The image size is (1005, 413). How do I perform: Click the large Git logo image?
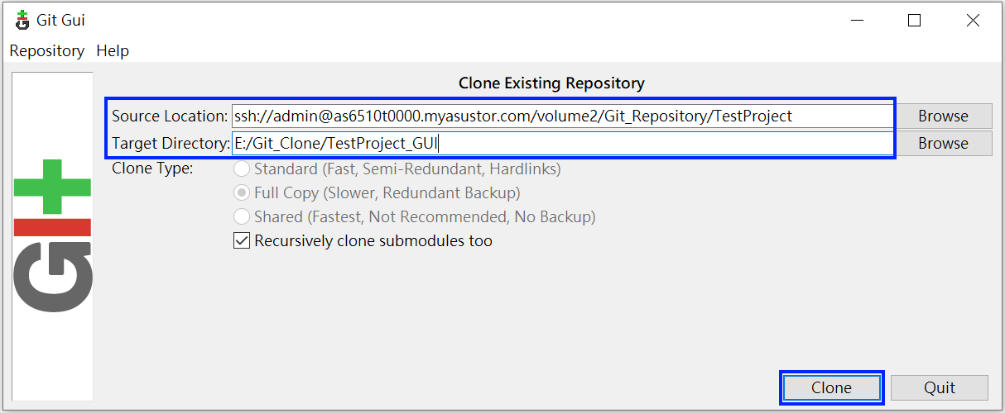click(x=53, y=236)
